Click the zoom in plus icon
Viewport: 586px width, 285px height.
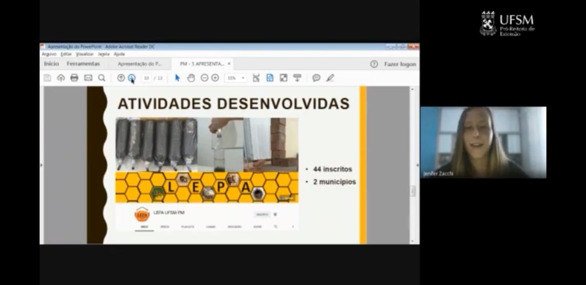pyautogui.click(x=215, y=78)
